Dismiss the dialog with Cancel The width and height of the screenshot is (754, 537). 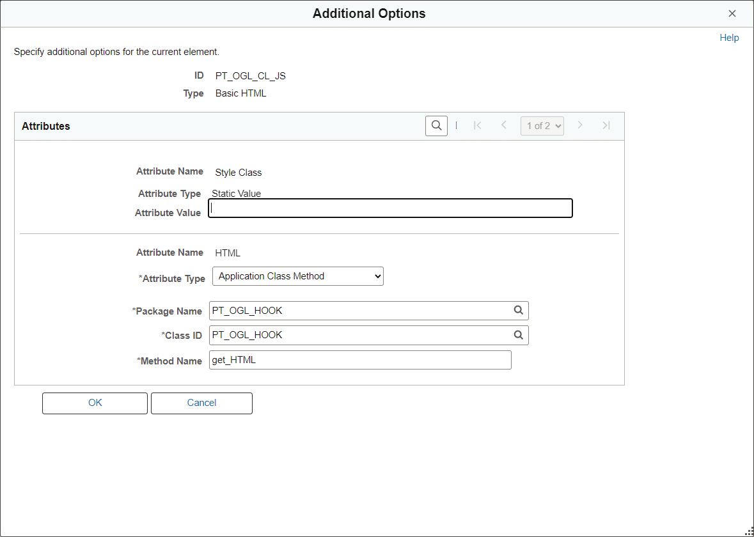point(201,403)
